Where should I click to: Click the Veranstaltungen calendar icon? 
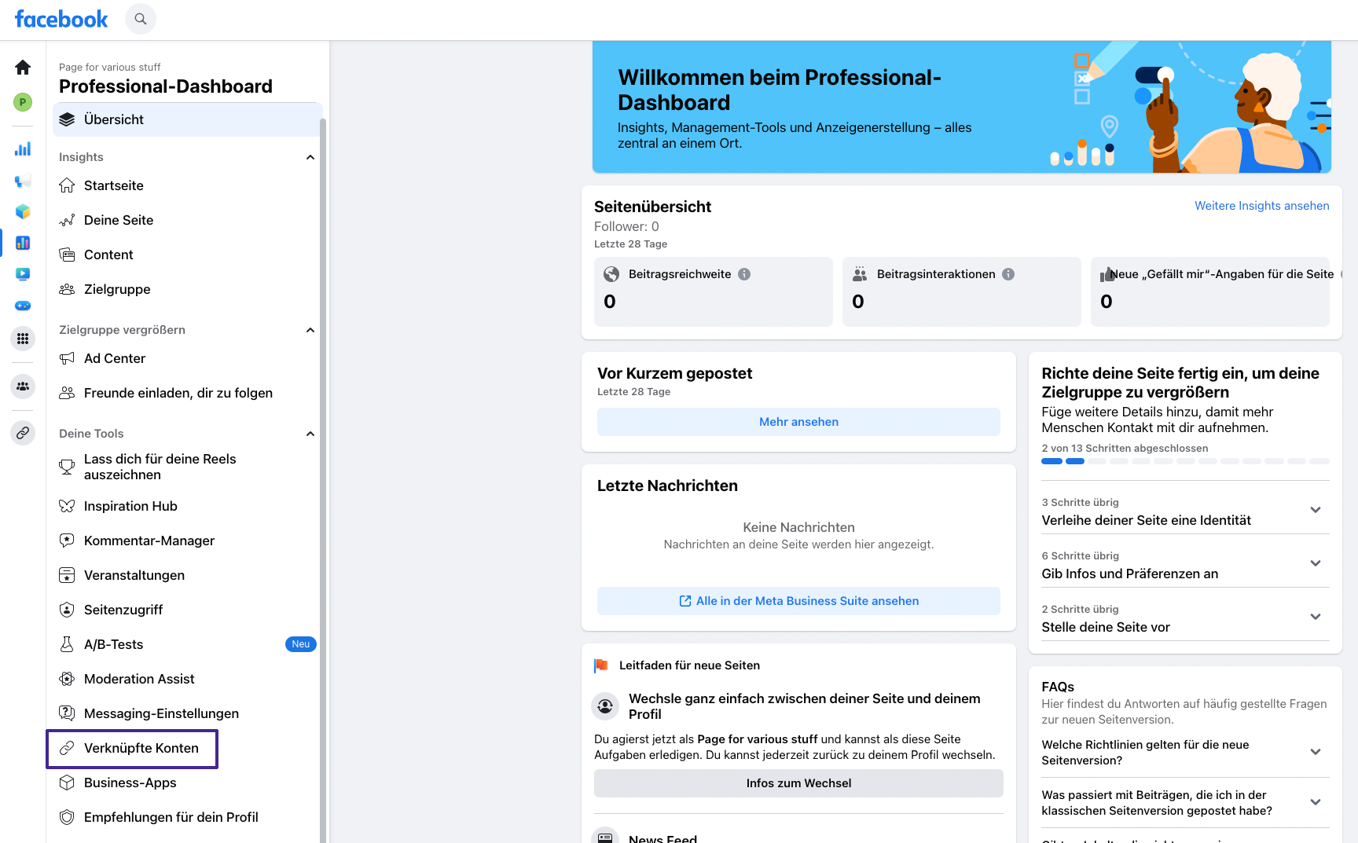coord(67,575)
